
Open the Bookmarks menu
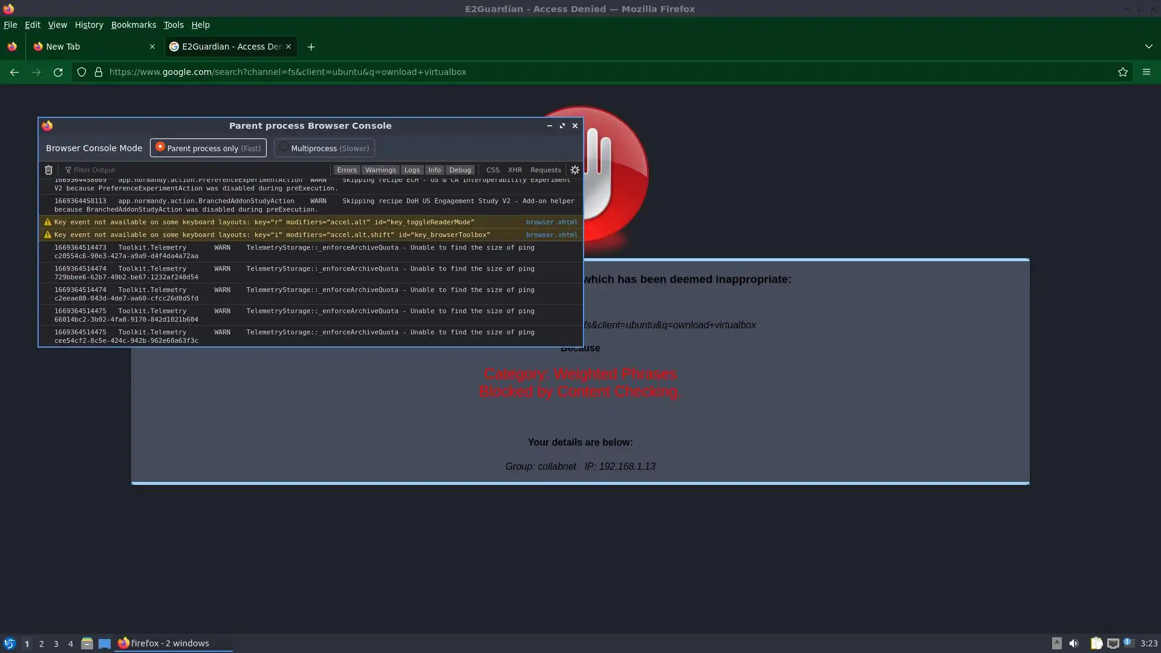point(133,25)
